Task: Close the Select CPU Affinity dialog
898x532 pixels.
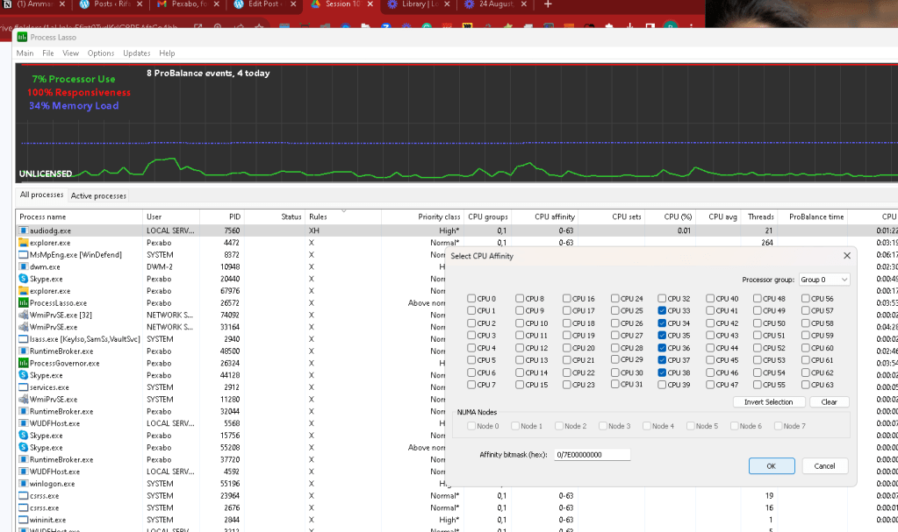Action: 846,256
